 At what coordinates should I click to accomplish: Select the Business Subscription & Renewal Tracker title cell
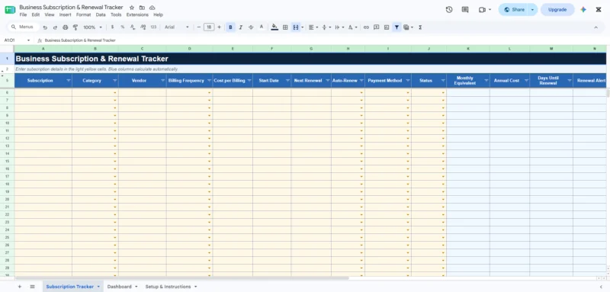pos(310,59)
